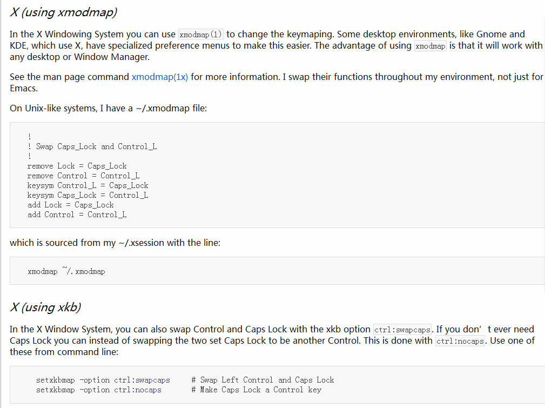Click the line 'keysym Control_L = Caps_Lock'
Screen dimensions: 545x408
click(88, 185)
